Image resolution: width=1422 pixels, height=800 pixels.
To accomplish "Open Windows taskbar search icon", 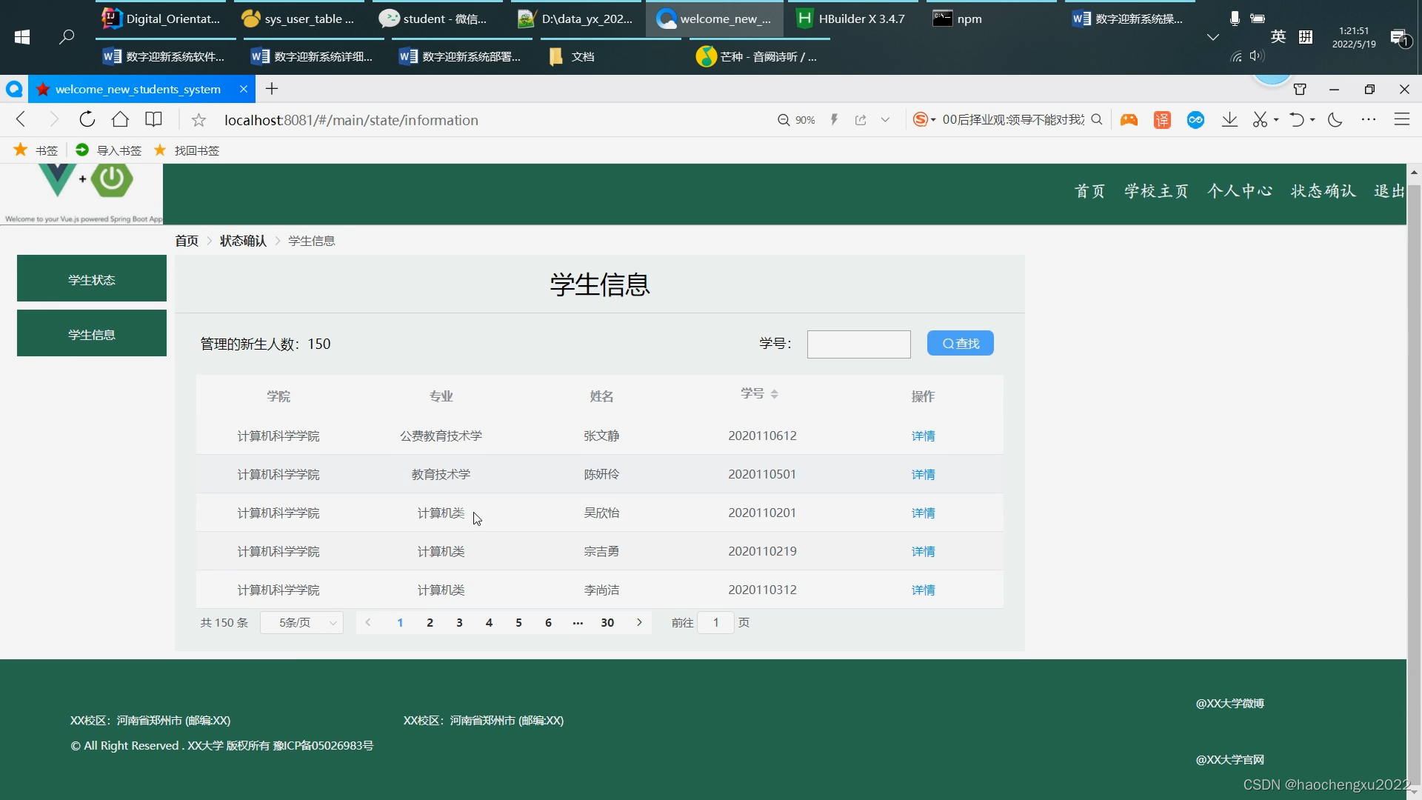I will (67, 37).
